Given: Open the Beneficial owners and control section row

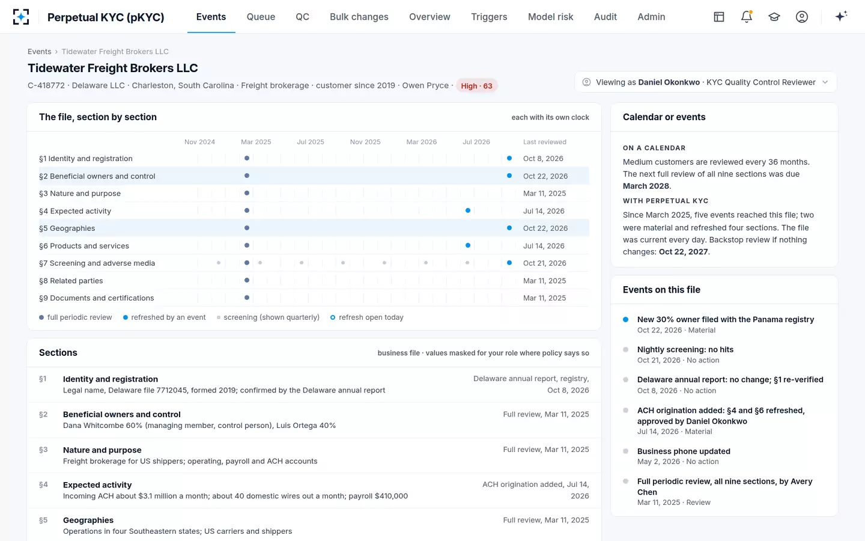Looking at the screenshot, I should pyautogui.click(x=314, y=420).
